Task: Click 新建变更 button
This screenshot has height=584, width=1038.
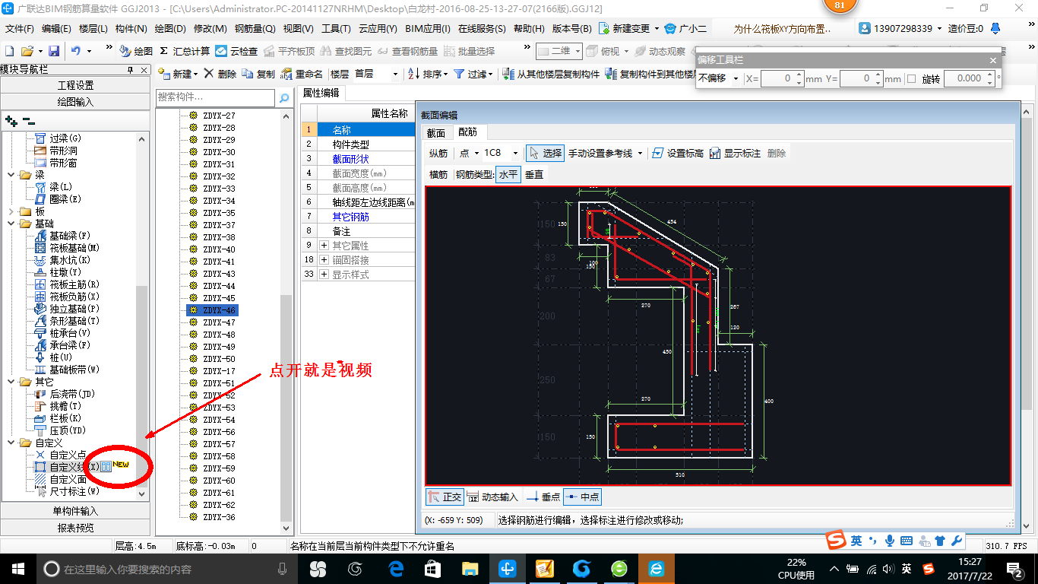Action: coord(629,29)
